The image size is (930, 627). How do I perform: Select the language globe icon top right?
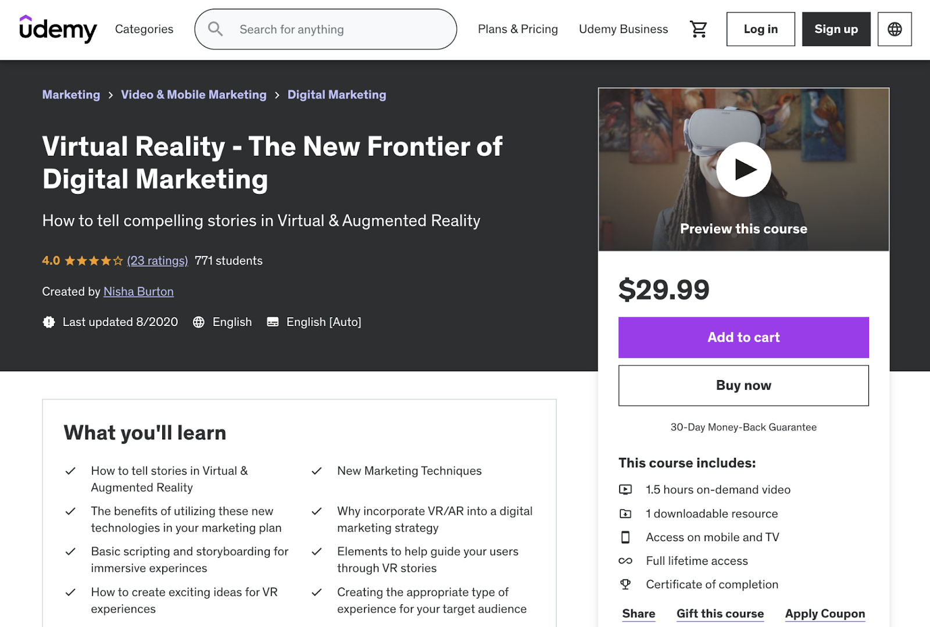point(895,28)
